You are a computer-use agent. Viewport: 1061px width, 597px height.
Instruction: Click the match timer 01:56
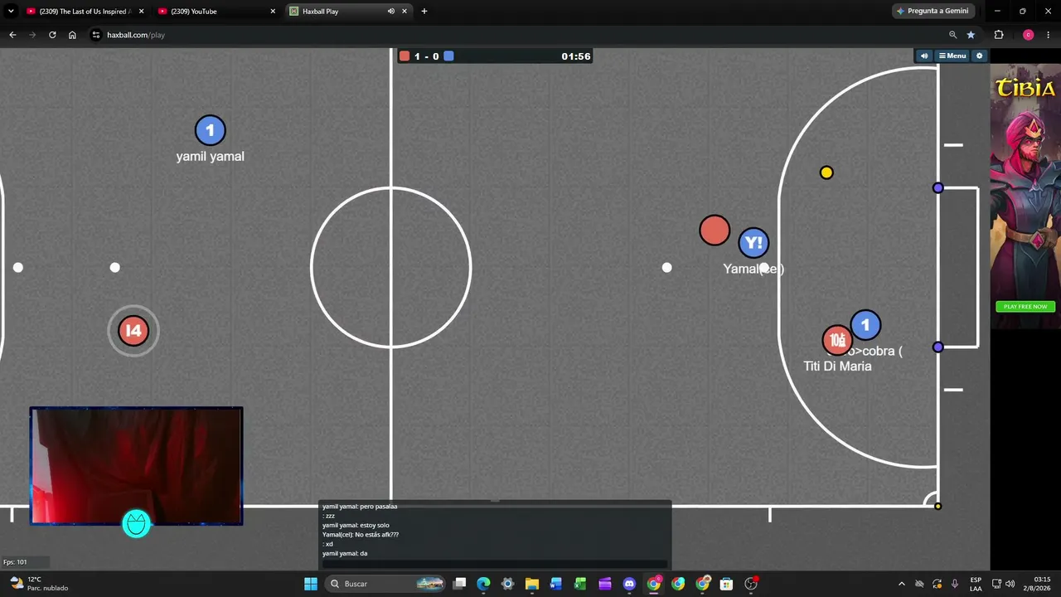coord(576,56)
